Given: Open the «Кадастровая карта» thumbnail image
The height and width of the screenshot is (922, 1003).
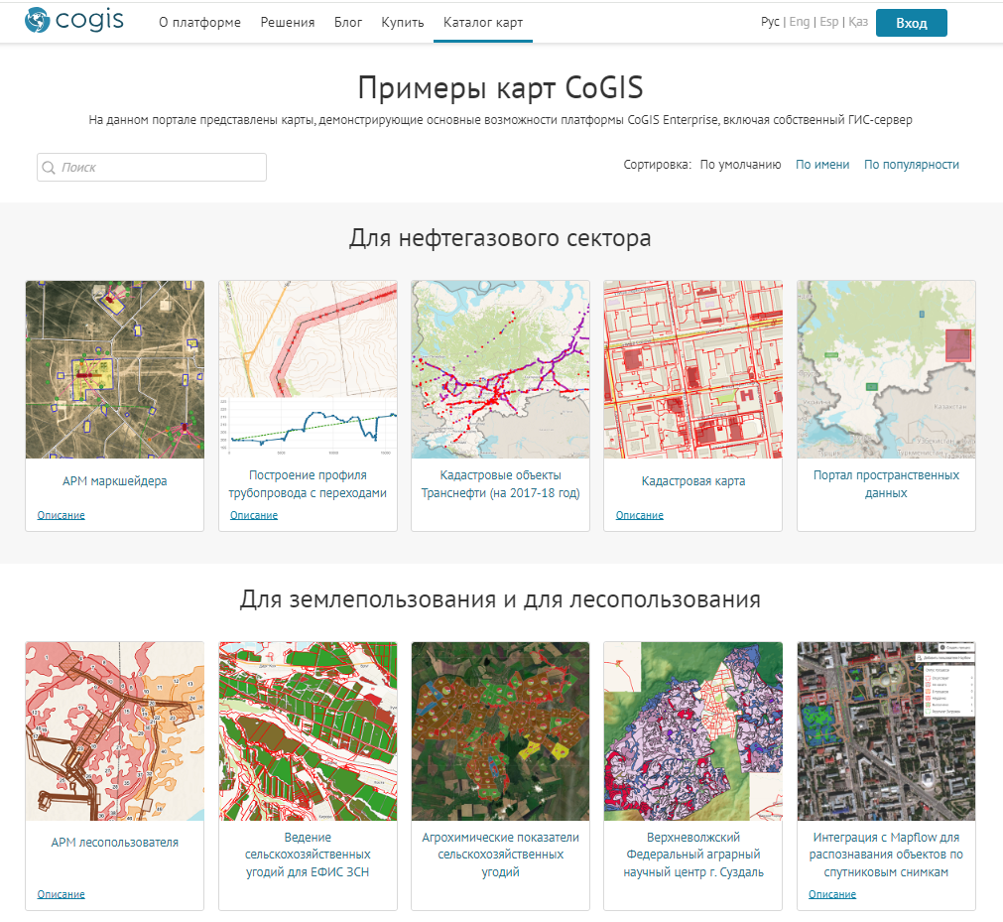Looking at the screenshot, I should (x=693, y=369).
